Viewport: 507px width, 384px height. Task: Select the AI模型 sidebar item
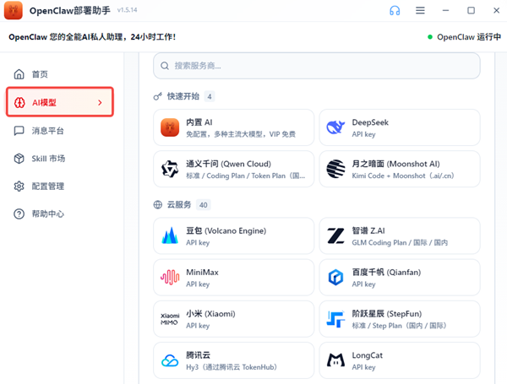[60, 102]
